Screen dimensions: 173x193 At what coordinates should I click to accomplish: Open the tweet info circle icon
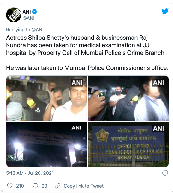click(x=165, y=173)
